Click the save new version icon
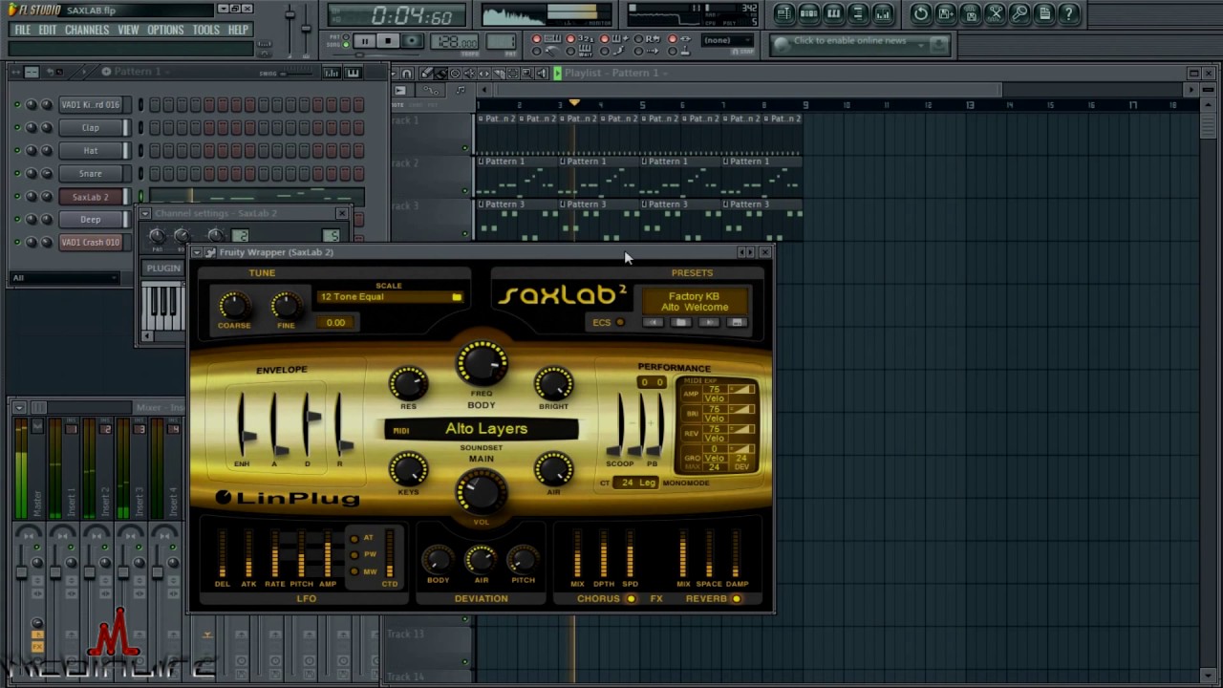 (945, 13)
